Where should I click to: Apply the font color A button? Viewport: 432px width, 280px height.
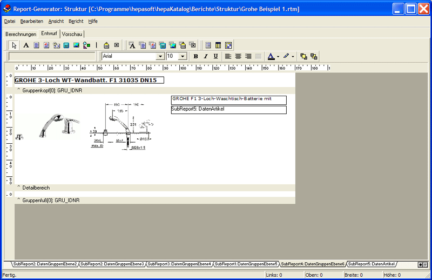[271, 56]
